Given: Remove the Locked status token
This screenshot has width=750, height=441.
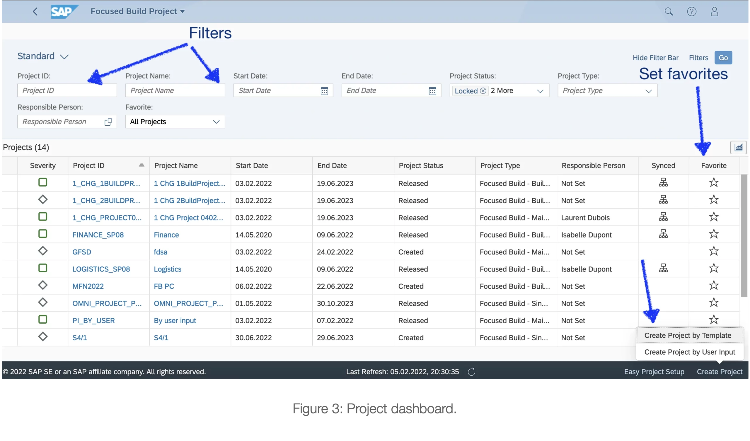Looking at the screenshot, I should 483,91.
